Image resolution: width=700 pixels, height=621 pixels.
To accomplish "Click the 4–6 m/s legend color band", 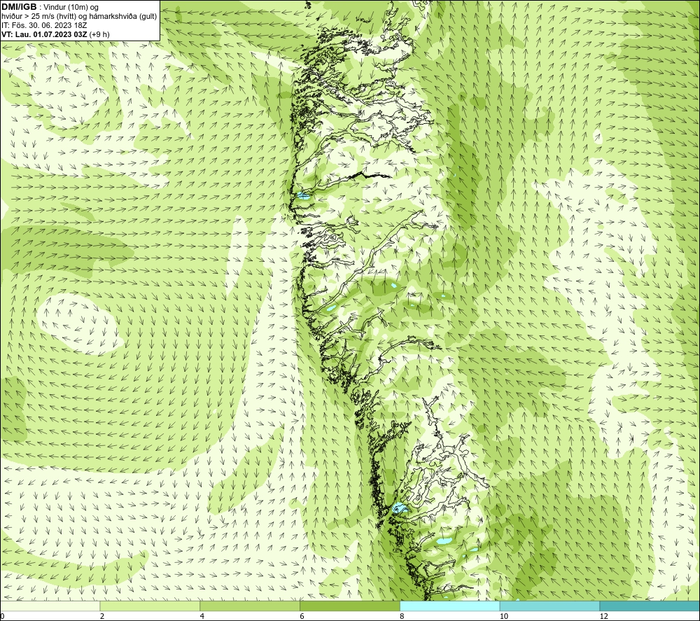I will point(250,606).
